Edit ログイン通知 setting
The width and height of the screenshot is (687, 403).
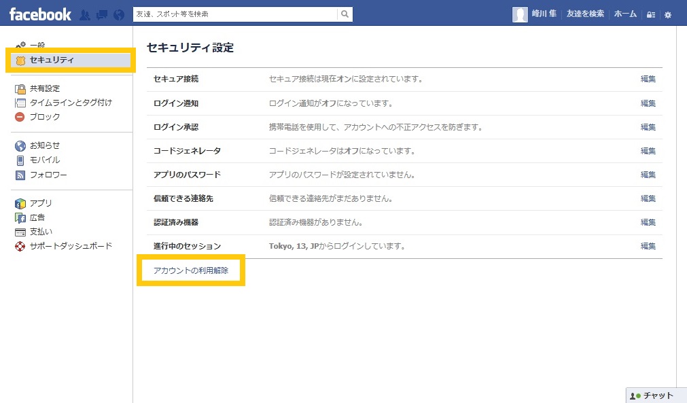648,103
